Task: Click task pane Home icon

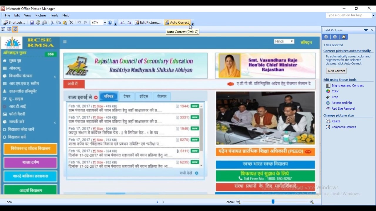Action: click(x=344, y=37)
